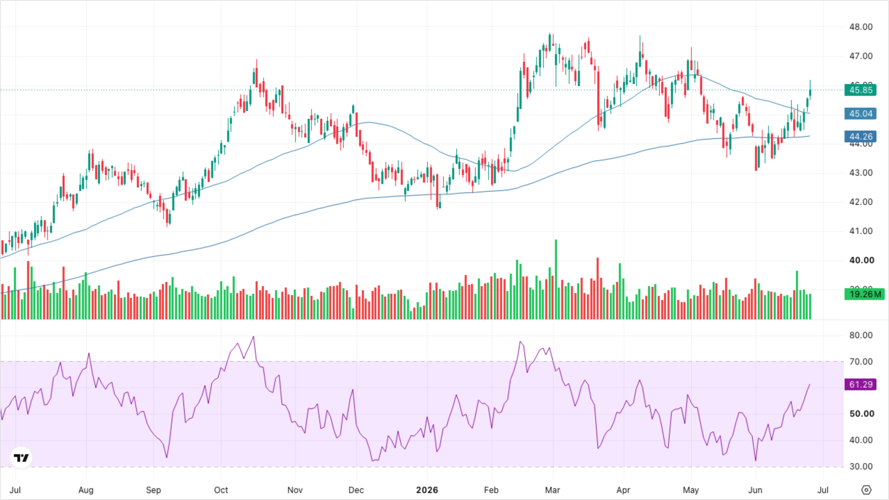This screenshot has height=500, width=889.
Task: Click the RSI 70.00 axis label
Action: [861, 361]
